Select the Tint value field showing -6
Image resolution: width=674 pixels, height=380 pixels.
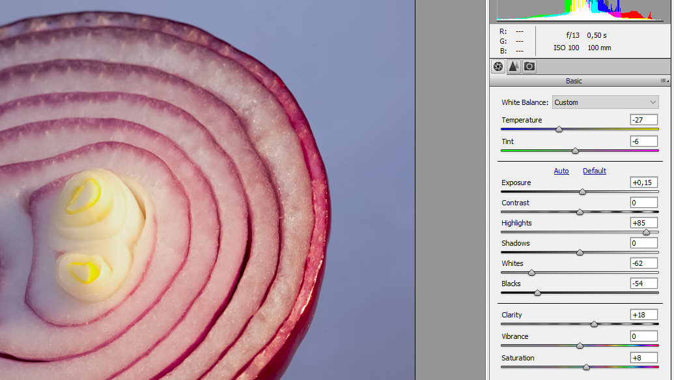click(x=644, y=141)
